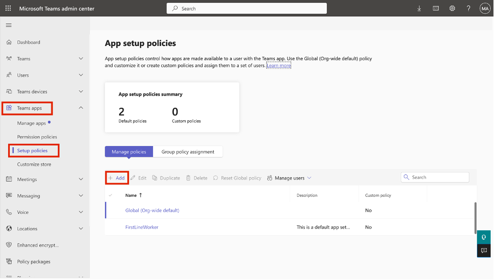494x280 pixels.
Task: Click the Teams apps nav icon
Action: [9, 108]
